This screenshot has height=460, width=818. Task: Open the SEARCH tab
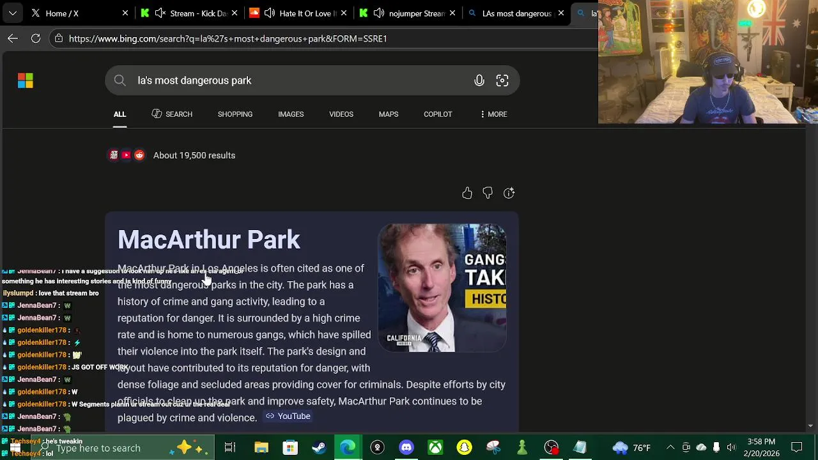coord(172,114)
